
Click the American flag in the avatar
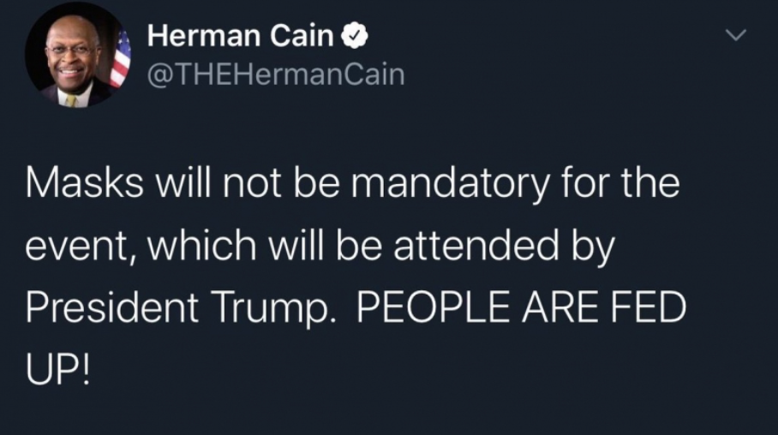coord(121,60)
